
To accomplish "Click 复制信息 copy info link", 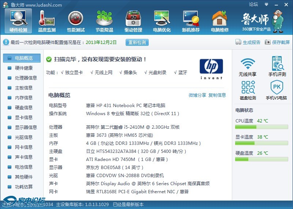I will point(217,95).
